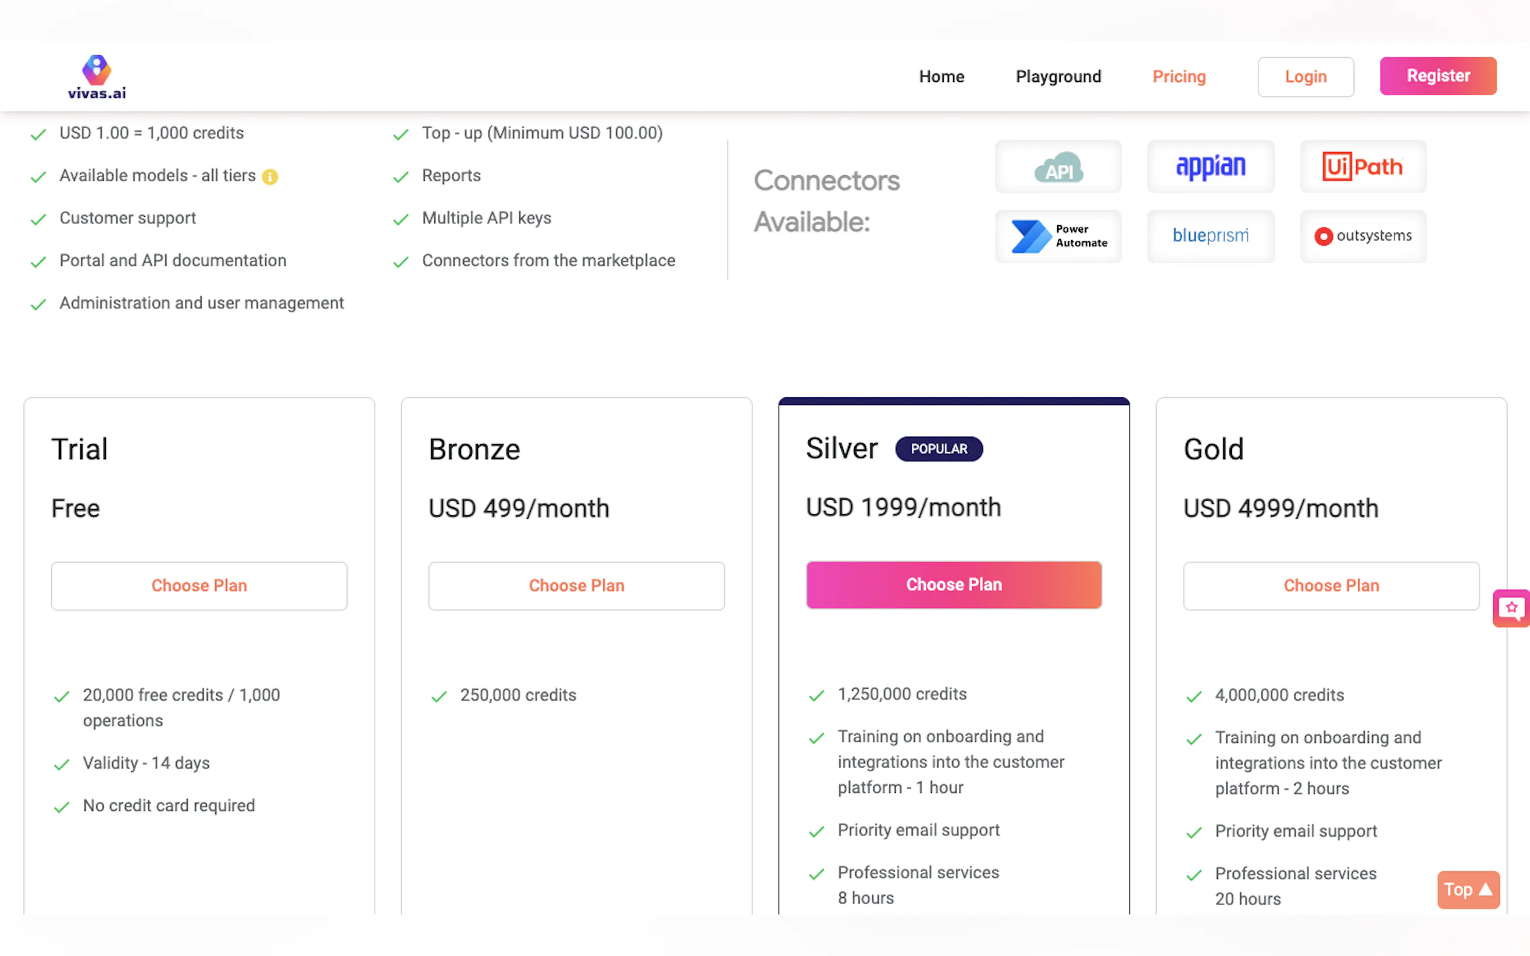The width and height of the screenshot is (1530, 956).
Task: Choose the Gold plan
Action: (1331, 586)
